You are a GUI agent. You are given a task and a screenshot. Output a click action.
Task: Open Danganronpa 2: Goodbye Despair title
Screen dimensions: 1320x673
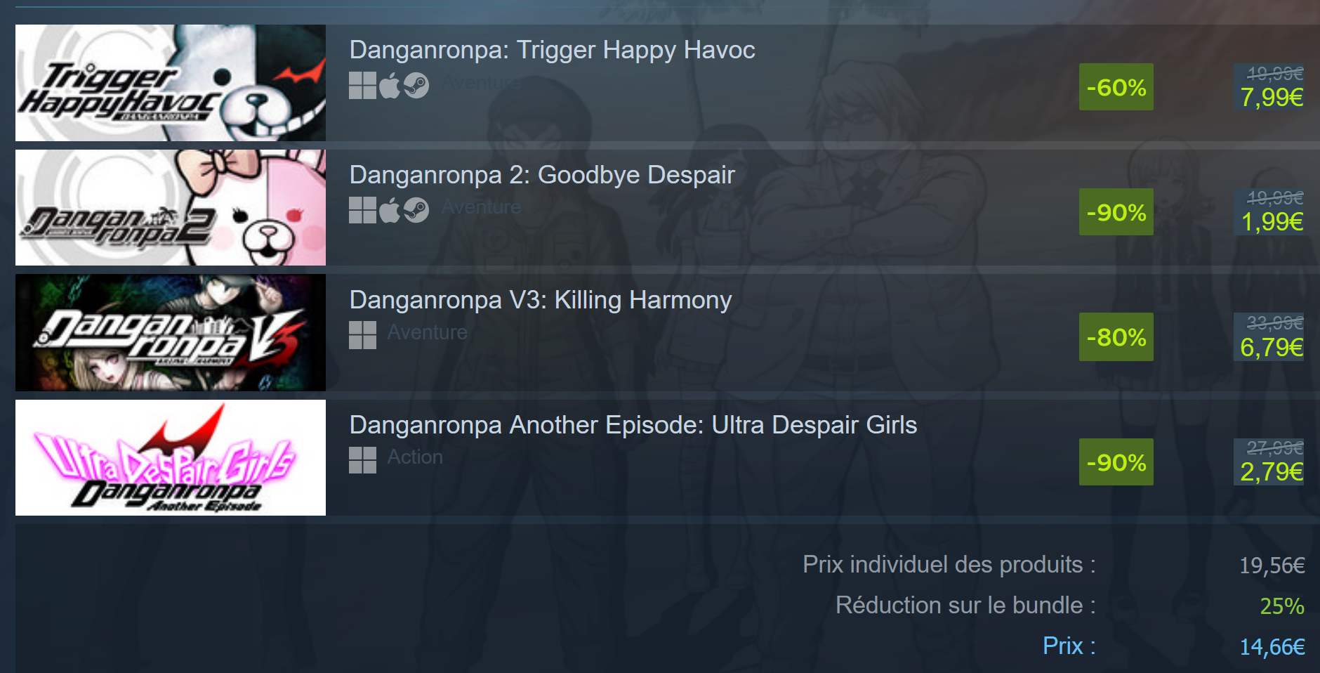pyautogui.click(x=542, y=175)
